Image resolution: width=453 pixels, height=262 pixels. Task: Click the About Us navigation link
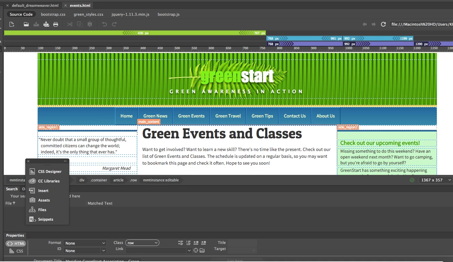[326, 116]
